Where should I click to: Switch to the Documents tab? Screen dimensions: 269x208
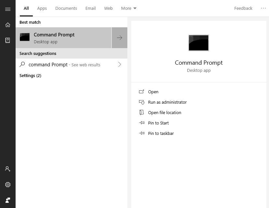click(66, 8)
